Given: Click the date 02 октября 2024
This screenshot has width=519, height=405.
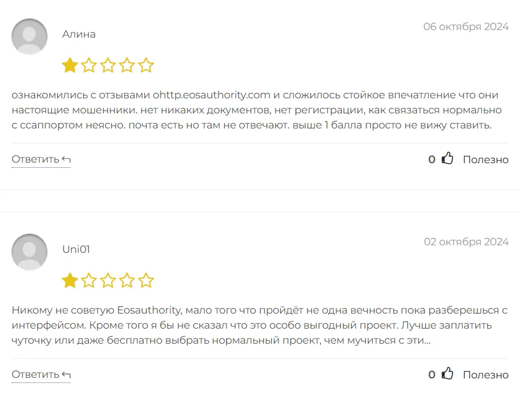Looking at the screenshot, I should pyautogui.click(x=466, y=242).
